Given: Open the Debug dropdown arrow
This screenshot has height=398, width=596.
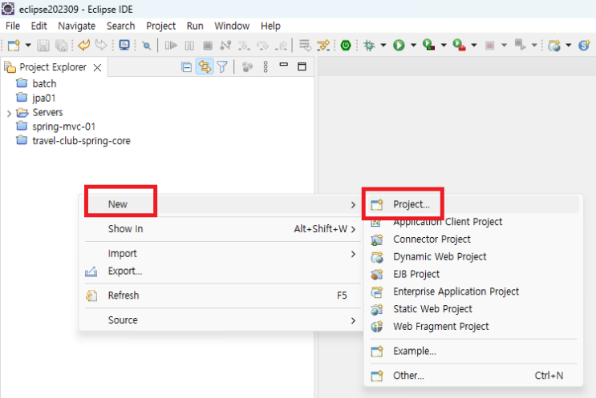Looking at the screenshot, I should tap(383, 46).
